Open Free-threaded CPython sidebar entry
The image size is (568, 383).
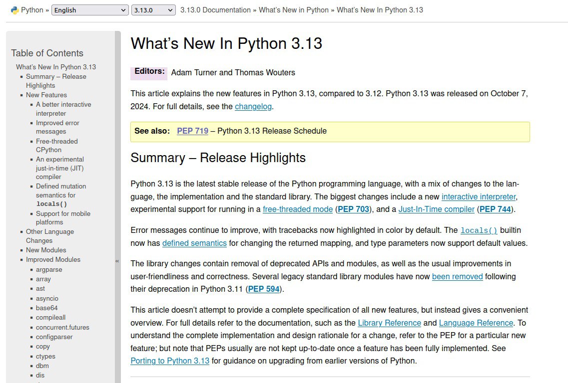coord(56,146)
